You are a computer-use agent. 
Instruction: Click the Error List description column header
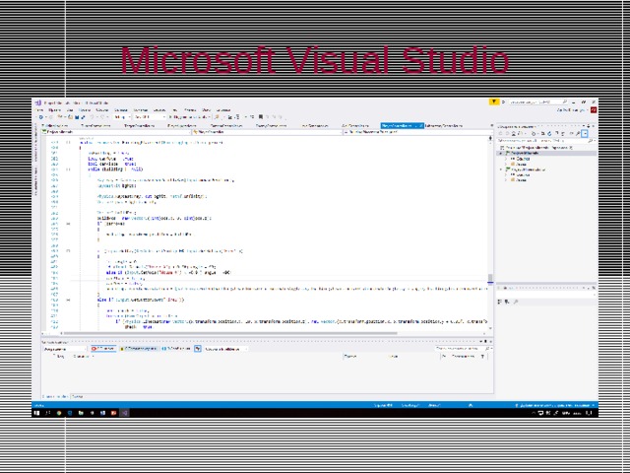83,357
